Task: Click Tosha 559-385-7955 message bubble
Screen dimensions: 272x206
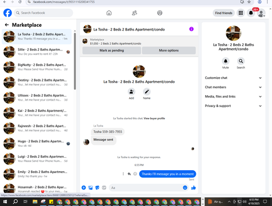Action: click(108, 132)
